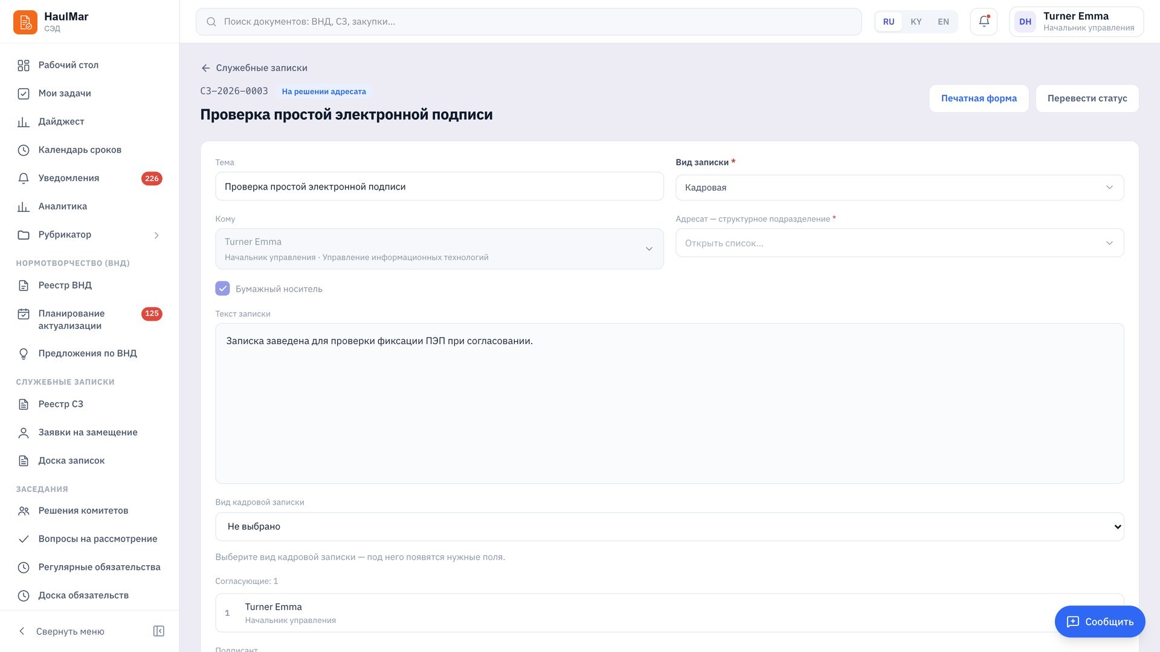Click the Планирование актуализации calendar icon
Image resolution: width=1160 pixels, height=652 pixels.
pos(24,314)
